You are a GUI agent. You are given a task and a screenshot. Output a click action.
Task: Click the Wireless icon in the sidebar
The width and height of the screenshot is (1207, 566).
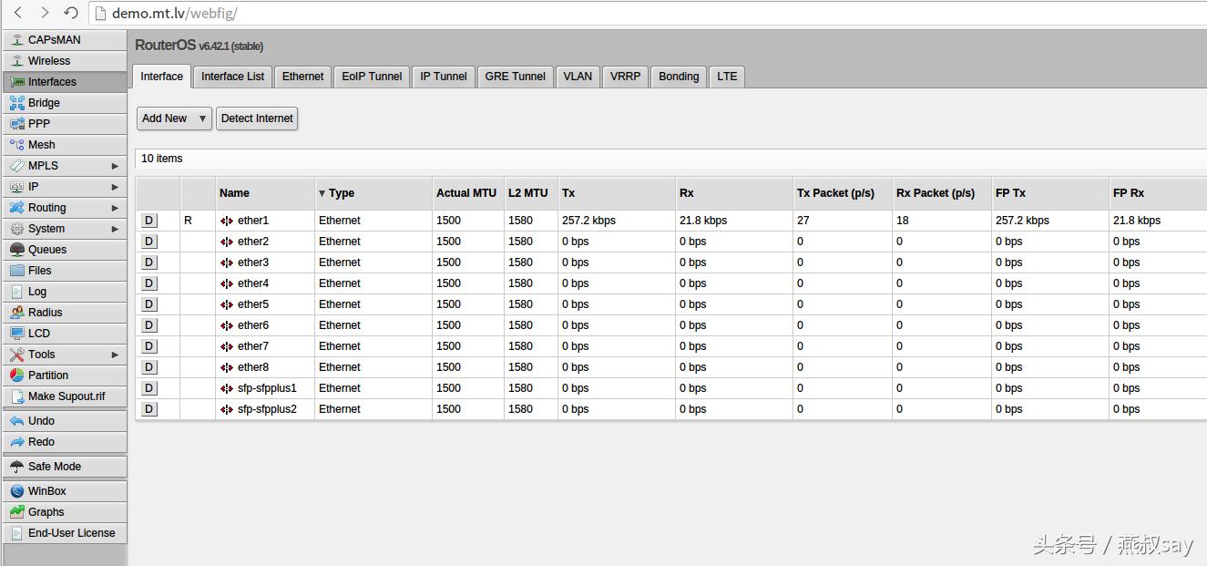pyautogui.click(x=17, y=61)
